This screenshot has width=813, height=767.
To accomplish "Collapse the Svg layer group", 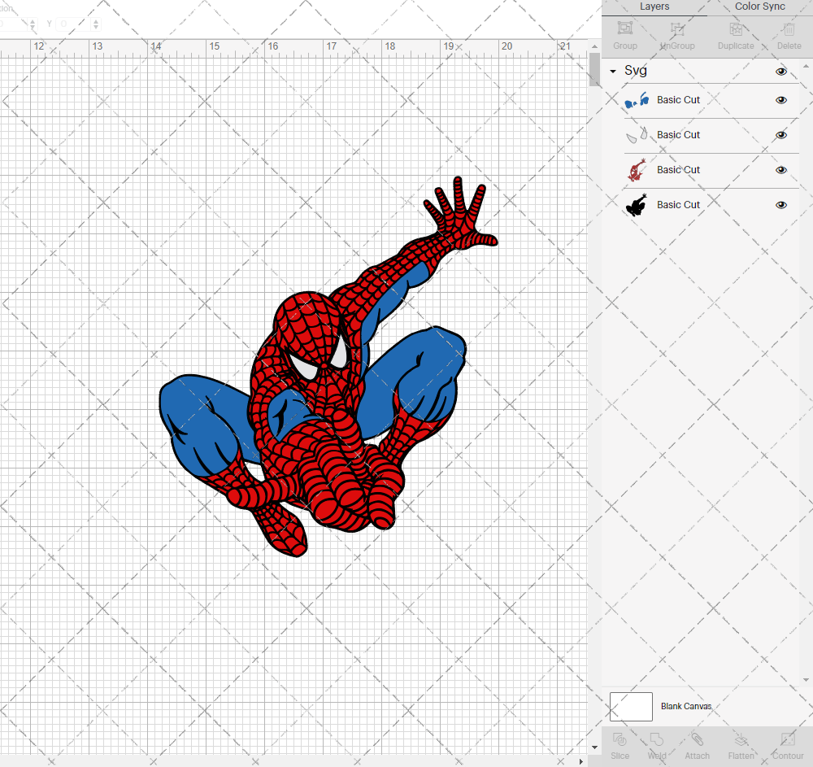I will click(613, 71).
